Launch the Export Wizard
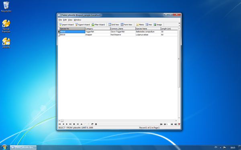 pyautogui.click(x=82, y=25)
